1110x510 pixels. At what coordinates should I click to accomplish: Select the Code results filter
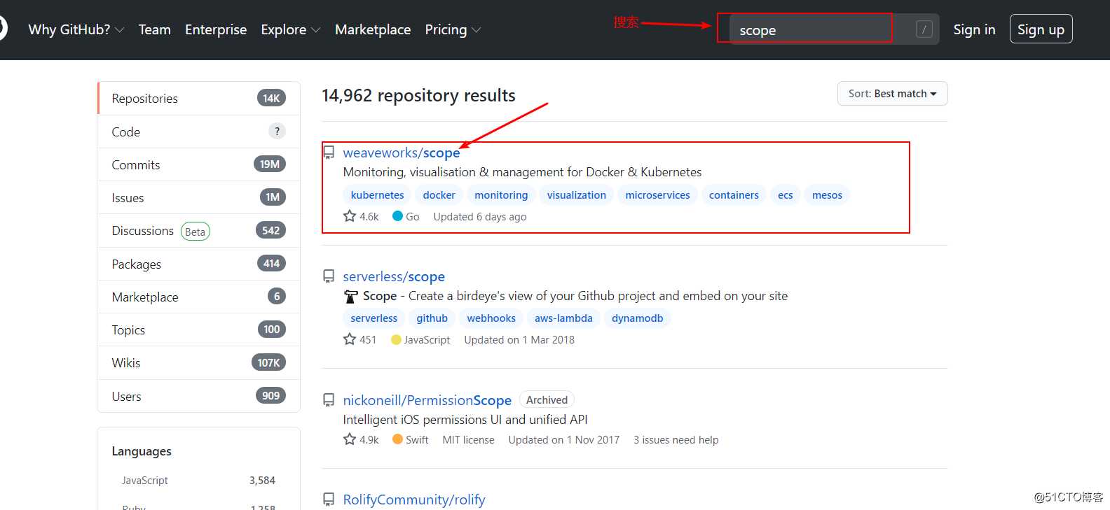199,132
